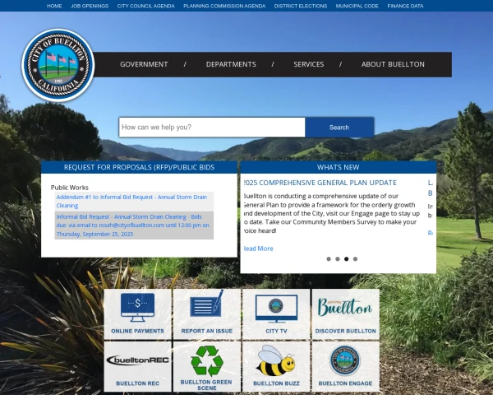This screenshot has width=493, height=395.
Task: Open 2025 Comprehensive General Plan Update headline
Action: coord(320,183)
